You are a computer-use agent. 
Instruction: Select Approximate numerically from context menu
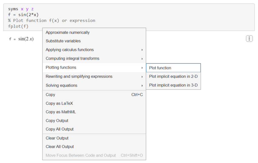click(x=68, y=32)
